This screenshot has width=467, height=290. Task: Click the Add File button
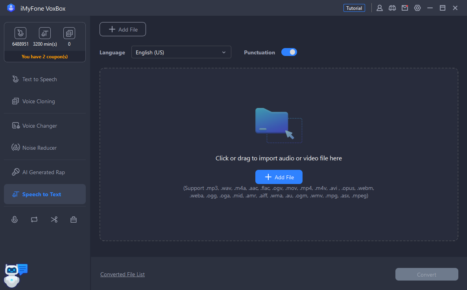click(x=122, y=29)
